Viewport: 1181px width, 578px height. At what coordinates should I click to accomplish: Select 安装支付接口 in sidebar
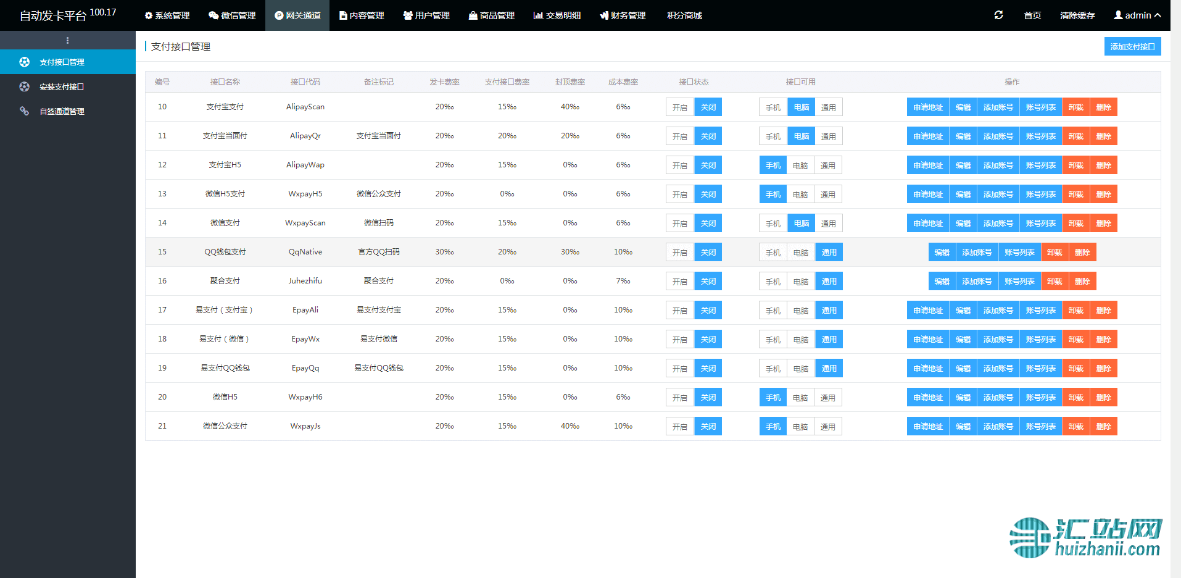[68, 86]
